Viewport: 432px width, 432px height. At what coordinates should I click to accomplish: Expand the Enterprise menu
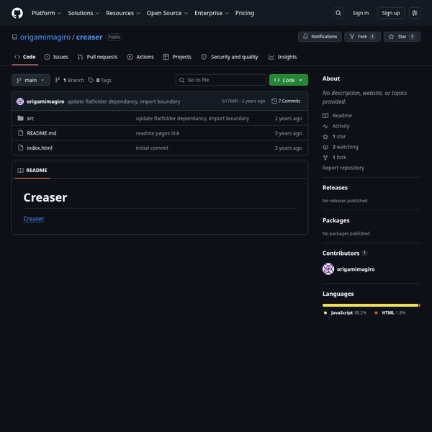tap(211, 13)
